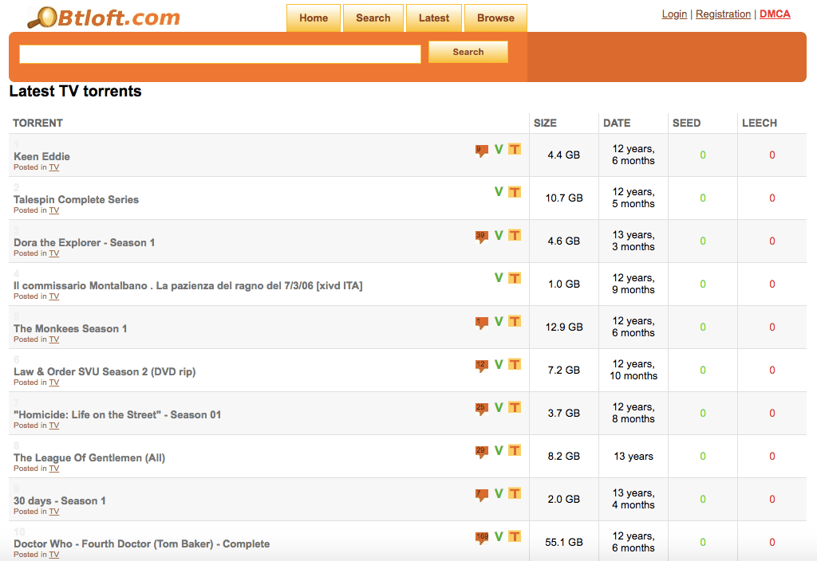Open the Talespin Complete Series torrent
The width and height of the screenshot is (817, 561).
pyautogui.click(x=76, y=200)
